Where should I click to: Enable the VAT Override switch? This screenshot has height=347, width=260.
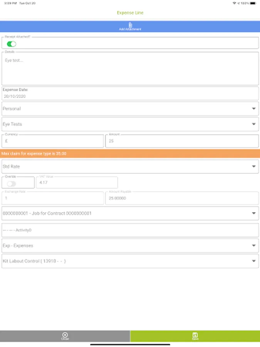[12, 184]
